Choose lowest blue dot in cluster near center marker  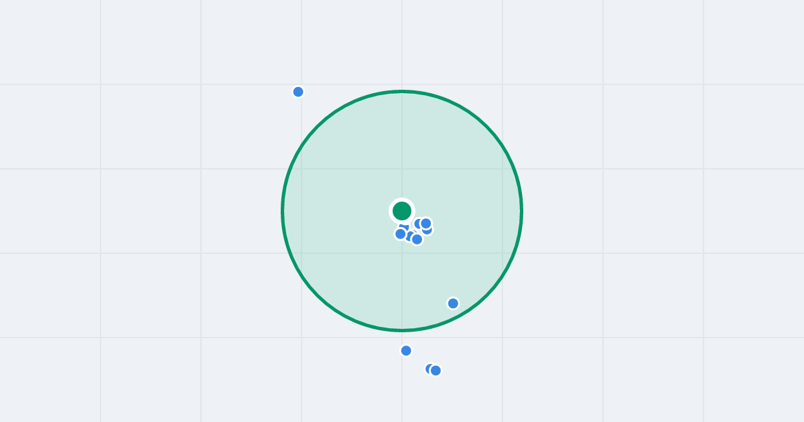click(417, 239)
